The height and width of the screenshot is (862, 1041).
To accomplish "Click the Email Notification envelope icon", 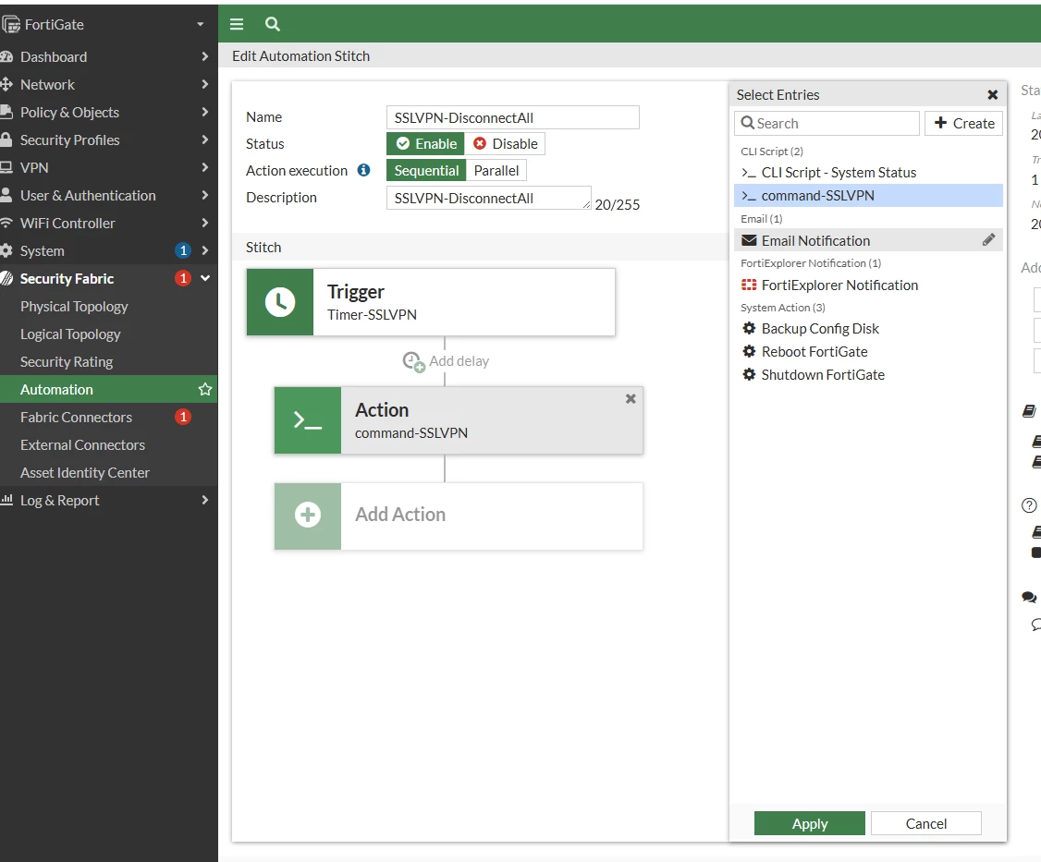I will click(749, 240).
